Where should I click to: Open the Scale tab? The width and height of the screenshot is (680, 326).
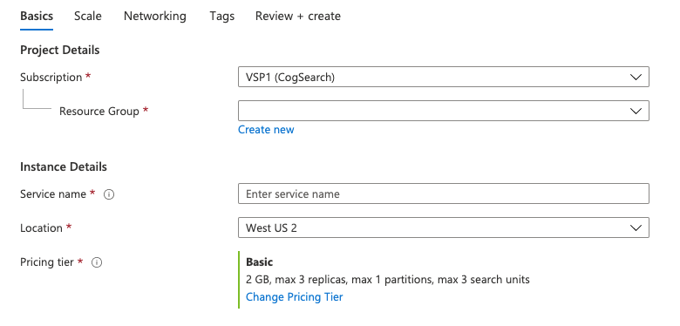88,17
